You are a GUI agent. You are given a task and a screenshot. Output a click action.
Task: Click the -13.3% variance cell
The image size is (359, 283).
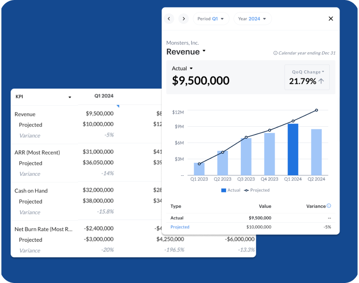[246, 250]
